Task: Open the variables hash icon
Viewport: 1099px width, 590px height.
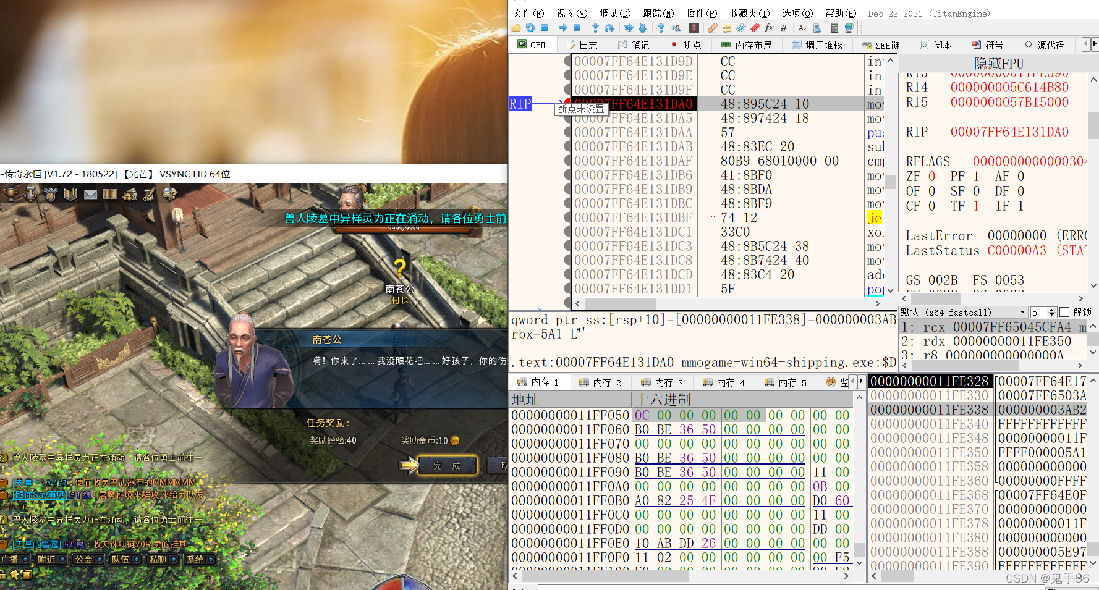Action: 784,28
